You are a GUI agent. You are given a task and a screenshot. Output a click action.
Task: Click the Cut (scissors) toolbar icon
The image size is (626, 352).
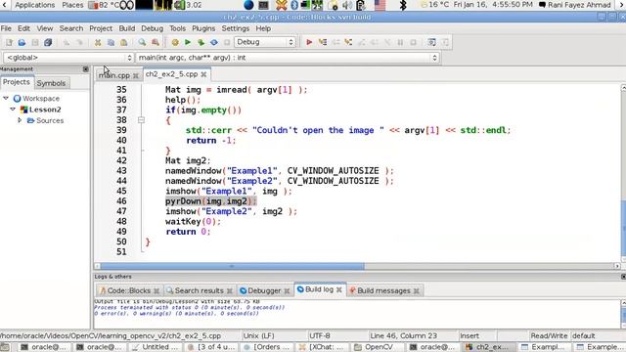coord(98,42)
